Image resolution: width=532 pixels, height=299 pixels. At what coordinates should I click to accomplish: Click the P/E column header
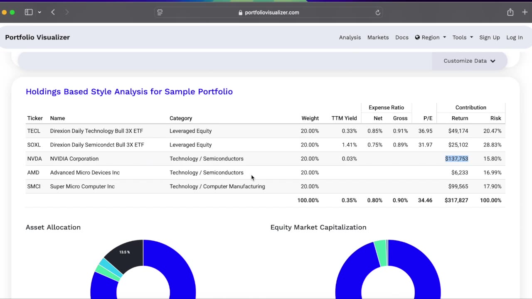[428, 118]
